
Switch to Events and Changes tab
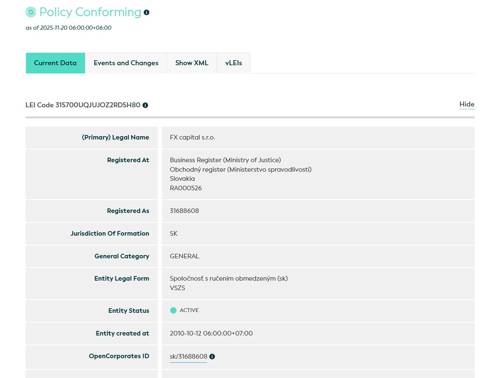pyautogui.click(x=126, y=63)
